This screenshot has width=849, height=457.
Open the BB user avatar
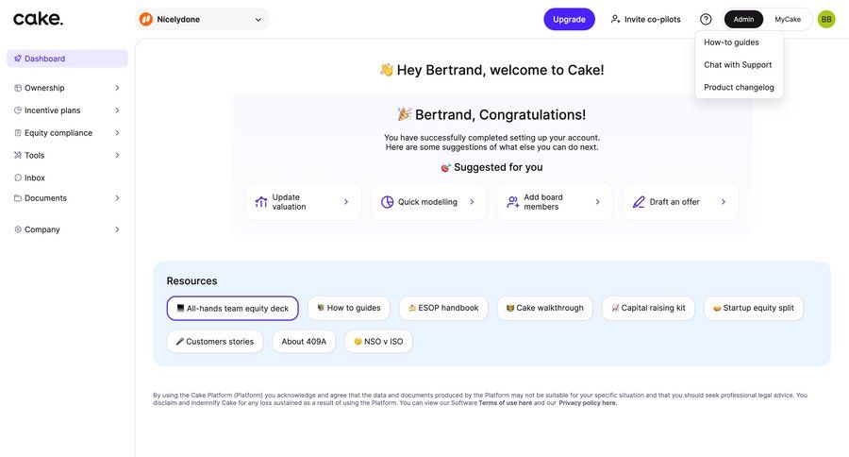[x=826, y=19]
